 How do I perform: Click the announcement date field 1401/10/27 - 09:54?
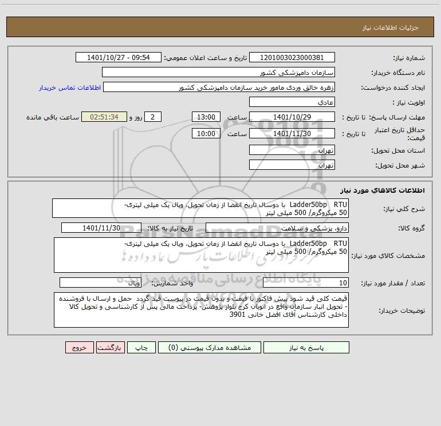tap(119, 58)
